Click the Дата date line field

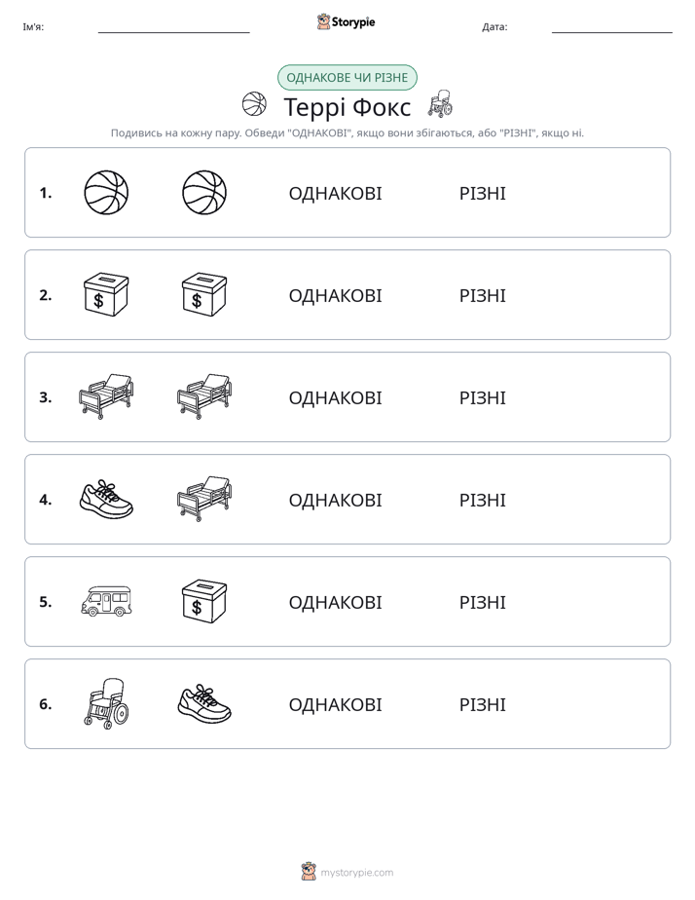[612, 27]
